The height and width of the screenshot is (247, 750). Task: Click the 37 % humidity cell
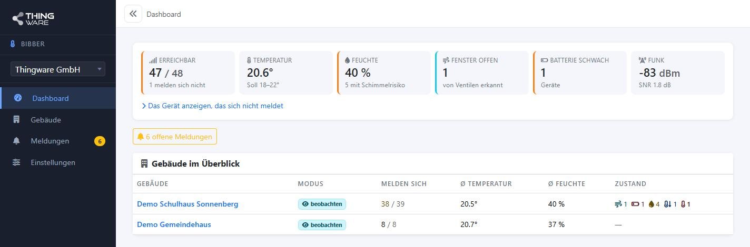click(x=556, y=224)
